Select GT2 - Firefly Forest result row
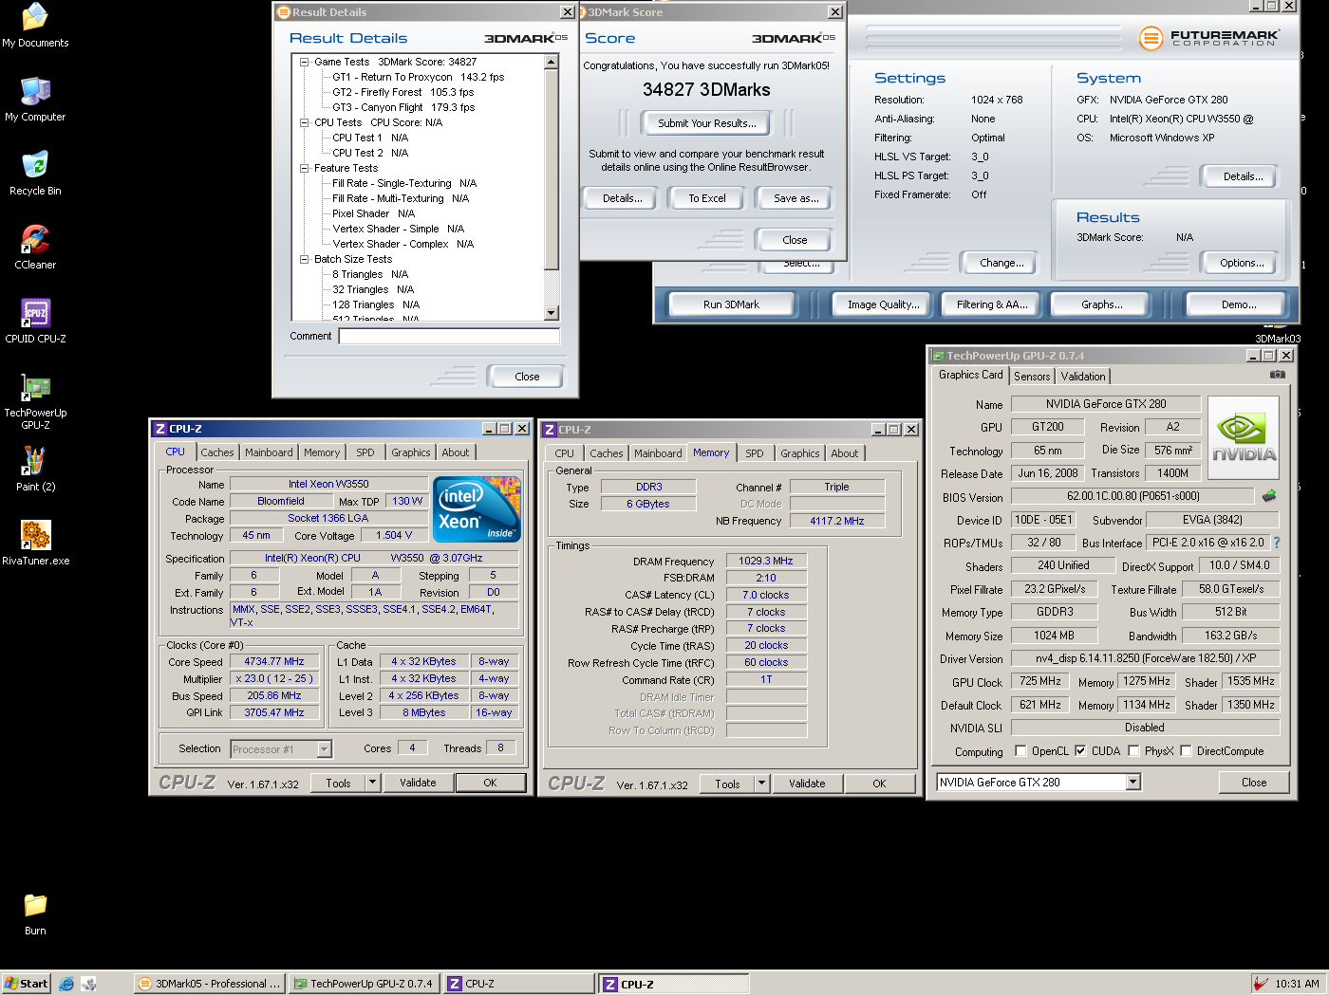Image resolution: width=1329 pixels, height=996 pixels. click(402, 92)
